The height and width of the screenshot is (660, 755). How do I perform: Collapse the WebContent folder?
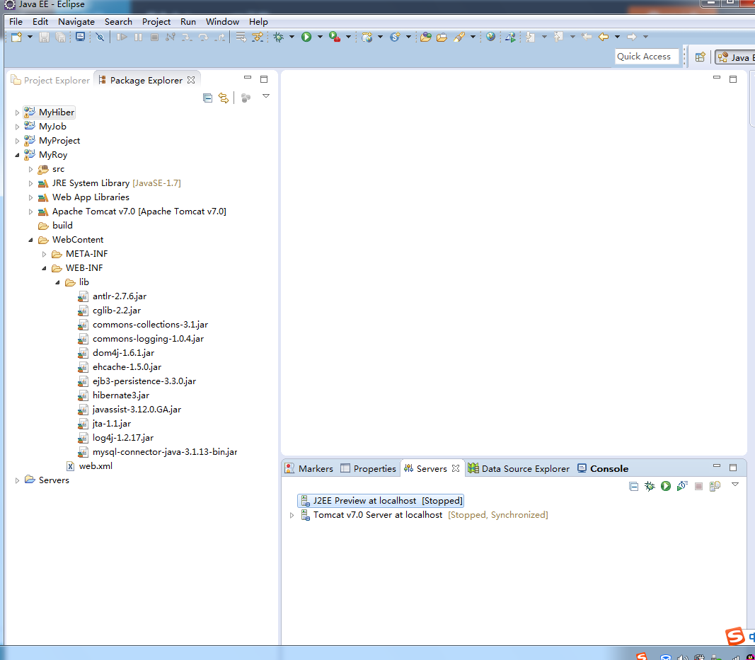tap(31, 240)
